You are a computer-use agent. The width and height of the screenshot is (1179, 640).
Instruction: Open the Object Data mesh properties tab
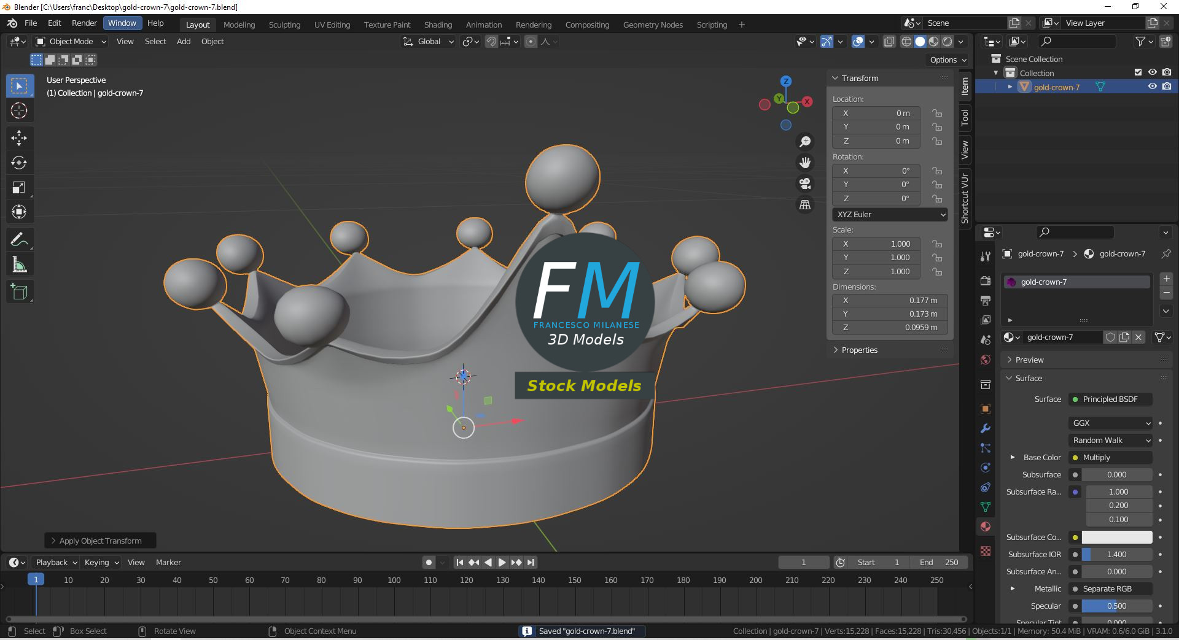pyautogui.click(x=986, y=507)
